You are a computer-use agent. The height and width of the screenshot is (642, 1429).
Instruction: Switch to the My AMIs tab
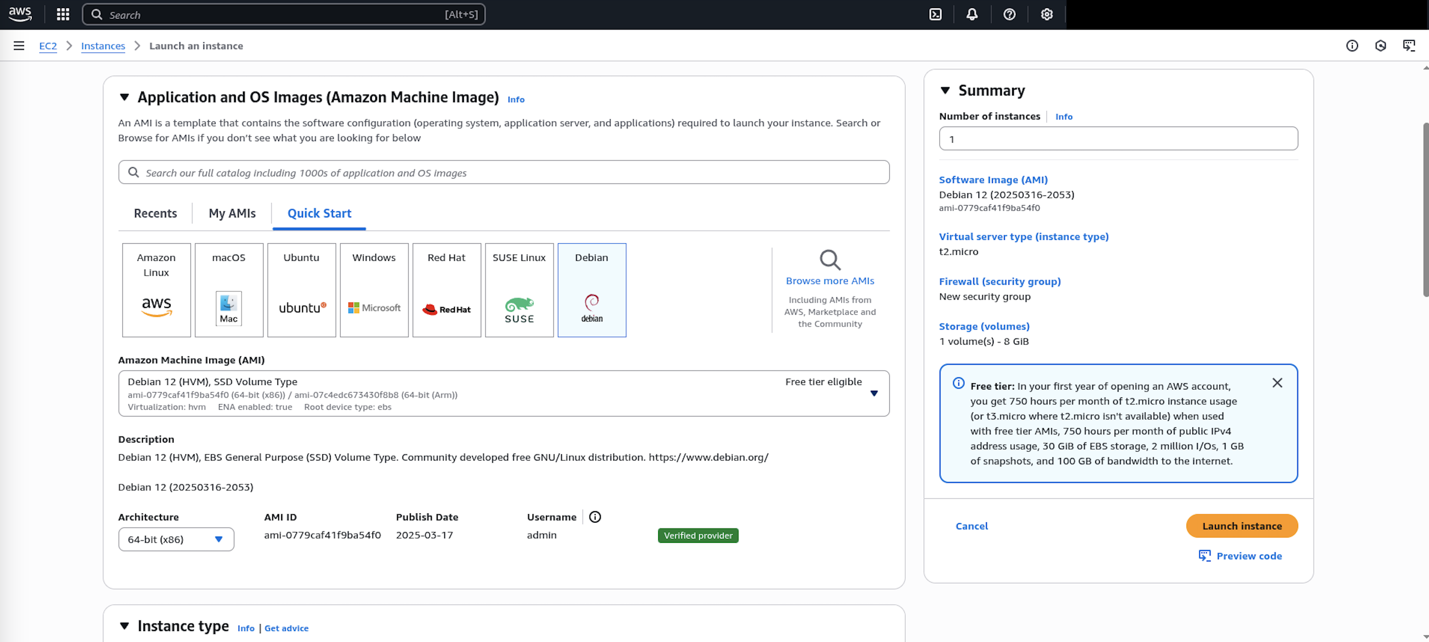point(232,213)
